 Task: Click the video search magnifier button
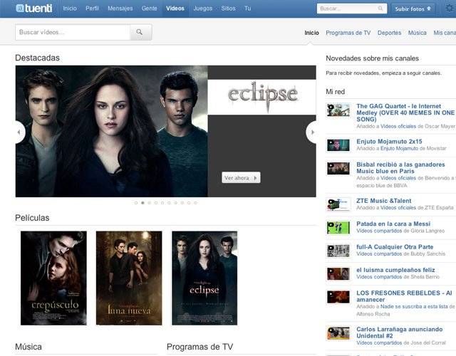tap(141, 32)
